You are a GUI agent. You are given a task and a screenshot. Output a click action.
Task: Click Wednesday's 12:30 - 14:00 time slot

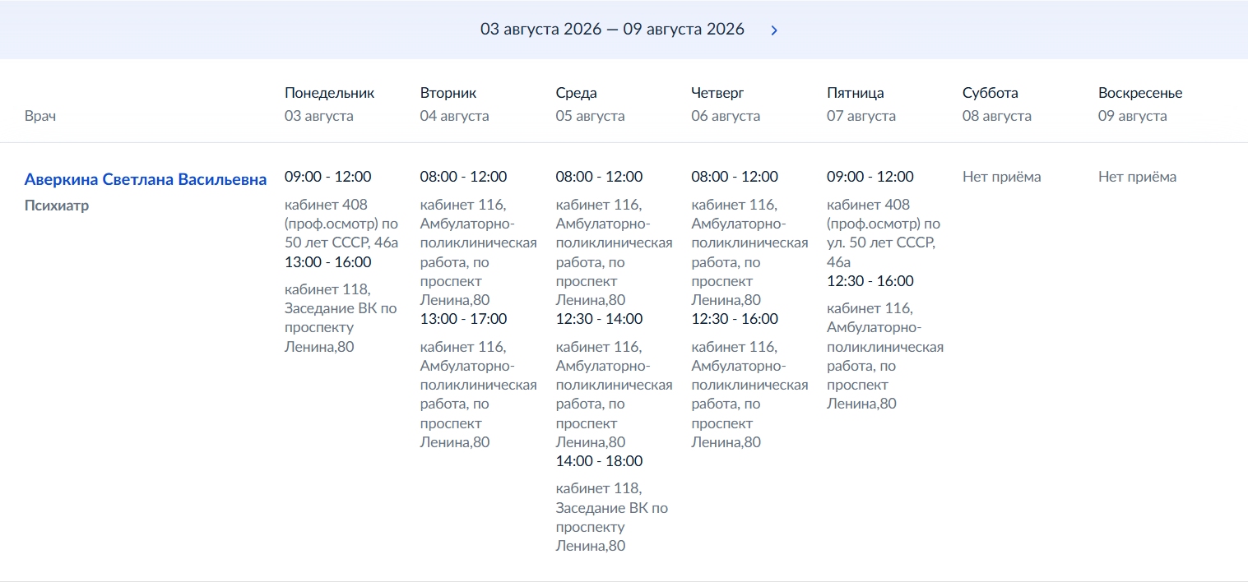599,318
